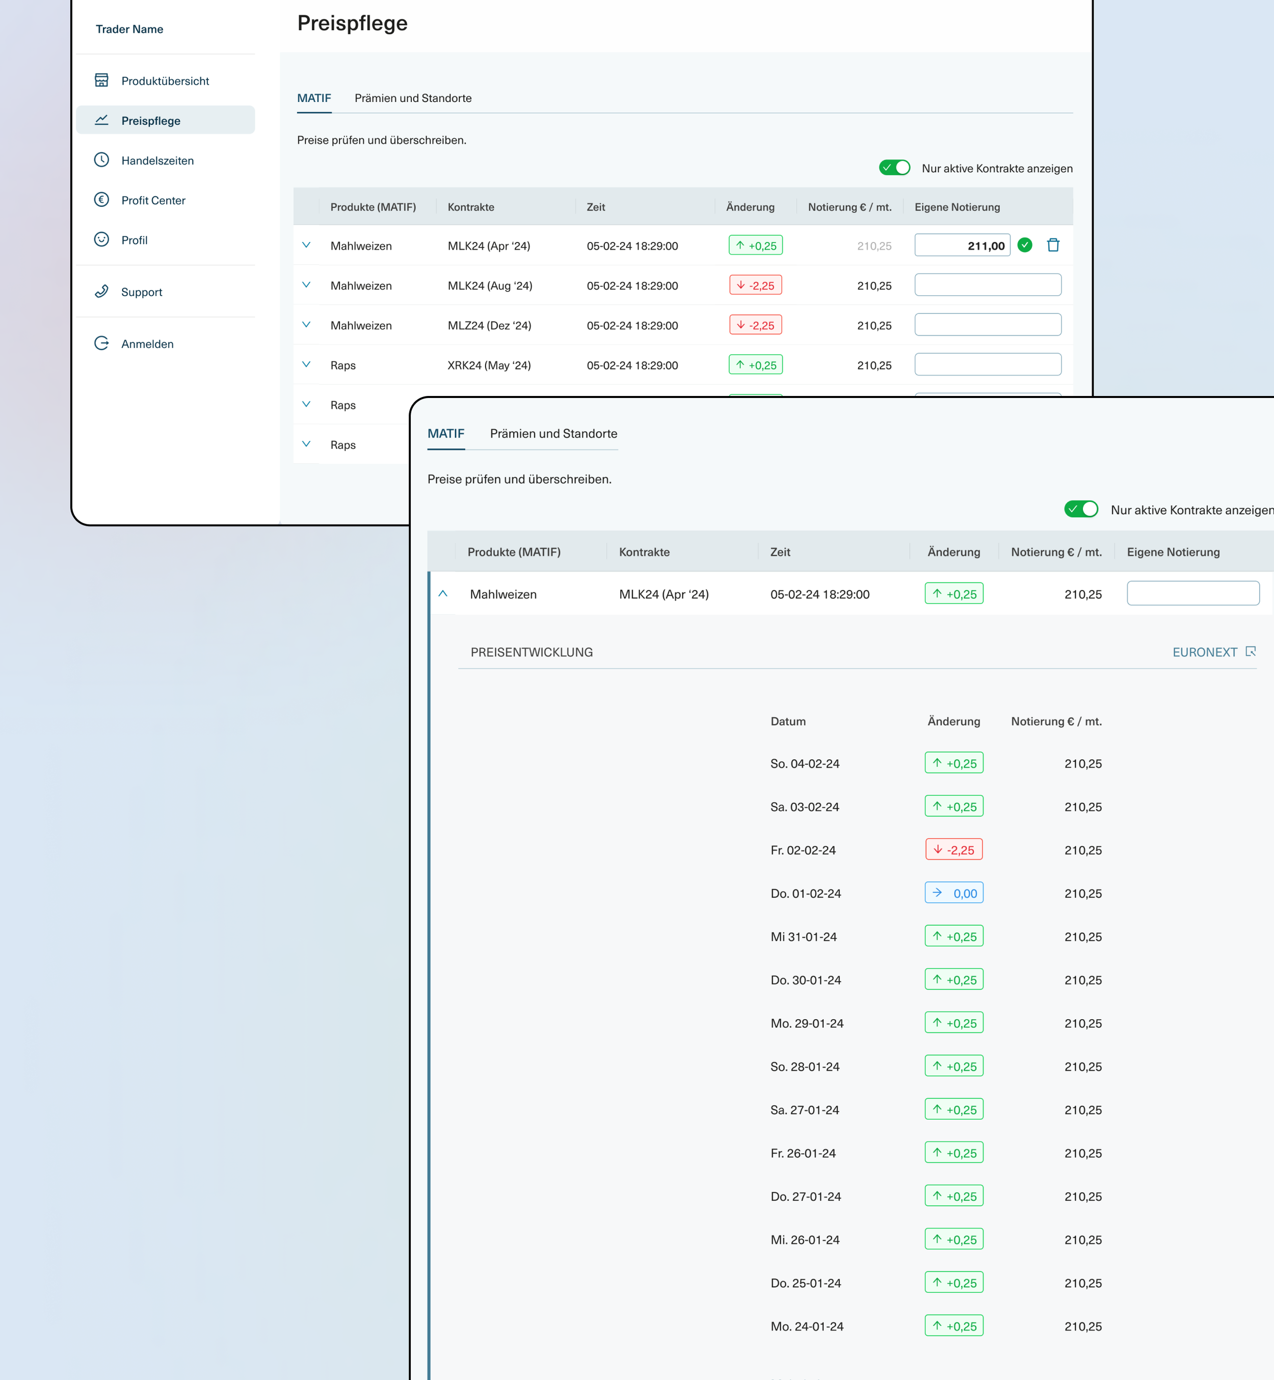1274x1380 pixels.
Task: Open the EURONEXT external link
Action: pos(1213,652)
